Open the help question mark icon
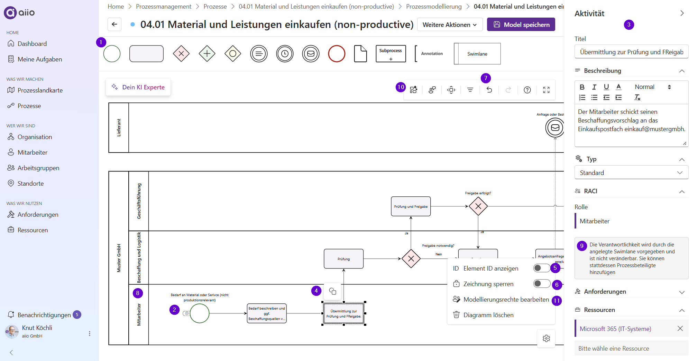 [x=527, y=90]
